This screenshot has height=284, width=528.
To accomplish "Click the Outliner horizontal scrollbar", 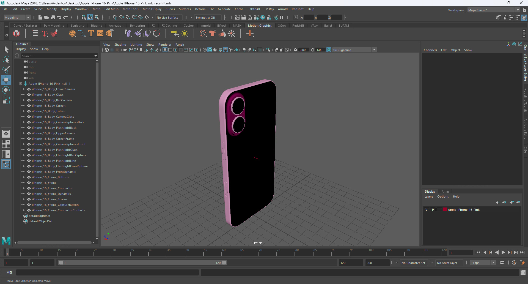I will pyautogui.click(x=54, y=243).
